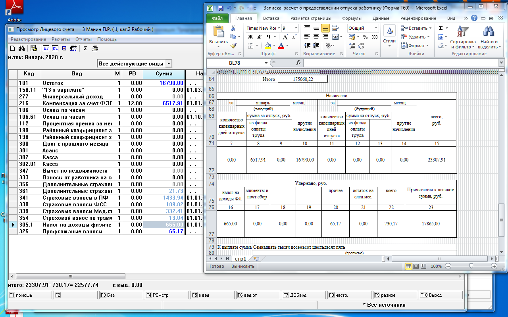Toggle wrap text icon in alignment group
Viewport: 508px width, 317px height.
pos(335,28)
